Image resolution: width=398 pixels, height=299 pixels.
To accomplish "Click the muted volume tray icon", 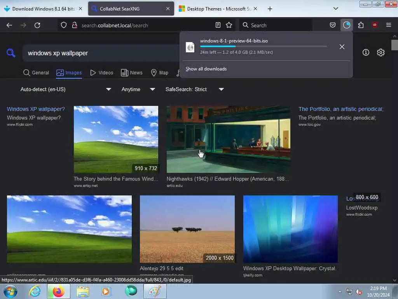I will [359, 292].
